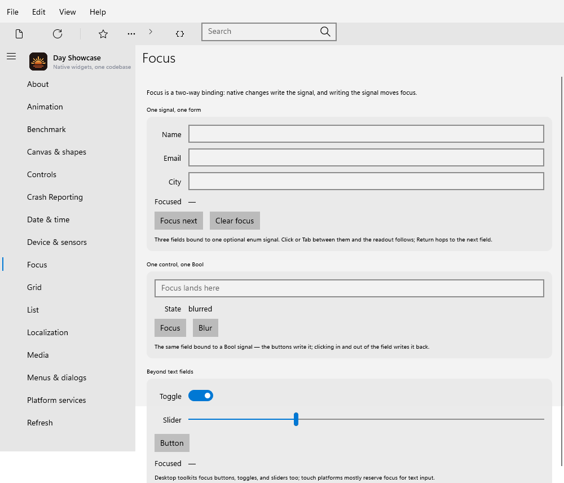Turn off the Toggle switch
This screenshot has width=564, height=483.
(x=201, y=396)
